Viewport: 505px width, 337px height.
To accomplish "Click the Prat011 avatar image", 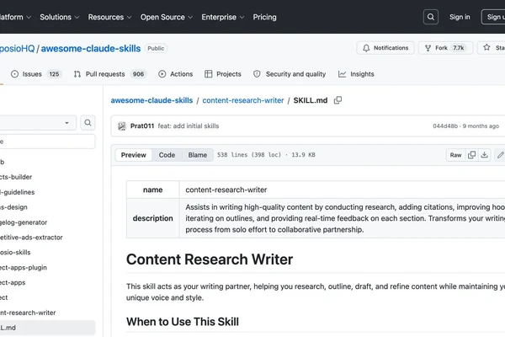I will (x=122, y=126).
